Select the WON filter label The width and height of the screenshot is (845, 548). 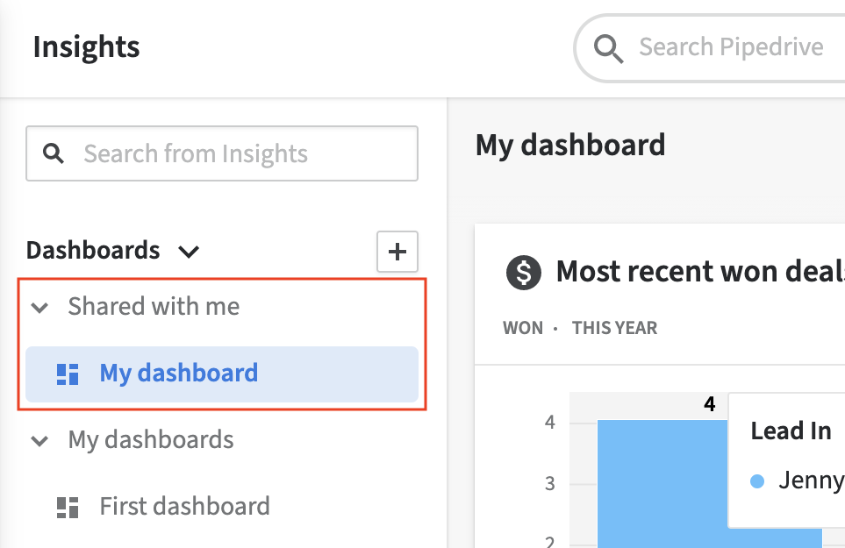pos(522,328)
